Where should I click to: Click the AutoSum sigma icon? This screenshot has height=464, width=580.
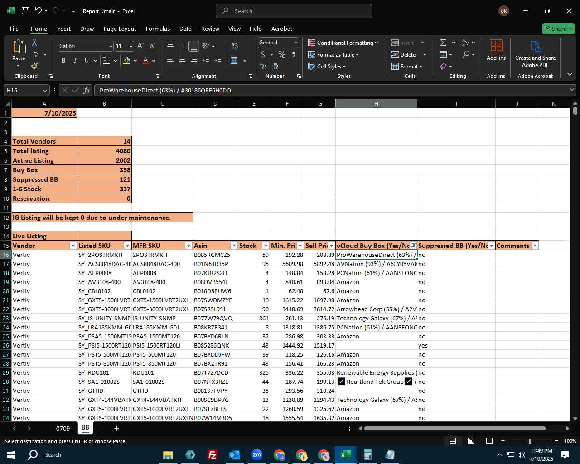click(x=443, y=43)
